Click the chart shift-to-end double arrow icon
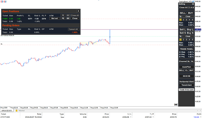Viewport: 202px width, 118px height. pyautogui.click(x=176, y=105)
